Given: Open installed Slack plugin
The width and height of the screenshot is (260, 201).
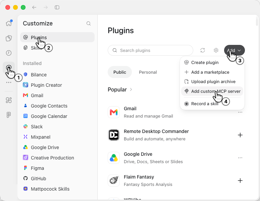Looking at the screenshot, I should coord(57,127).
